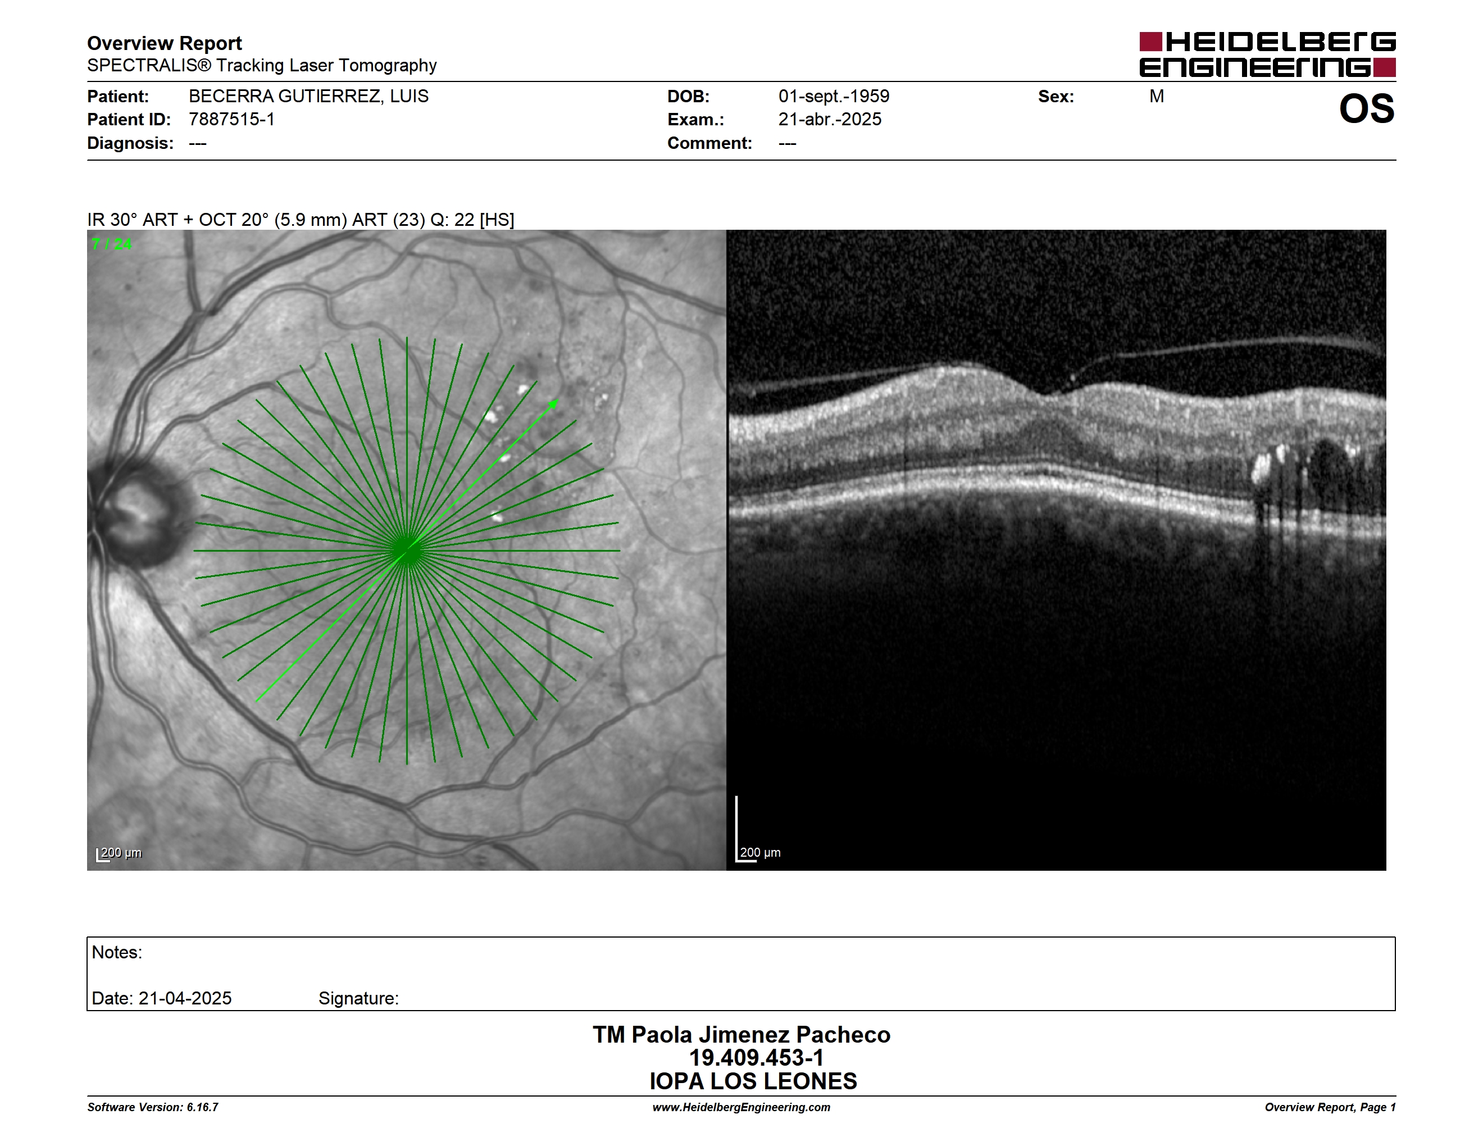Select patient ID 7887515-1
The image size is (1483, 1146).
231,120
